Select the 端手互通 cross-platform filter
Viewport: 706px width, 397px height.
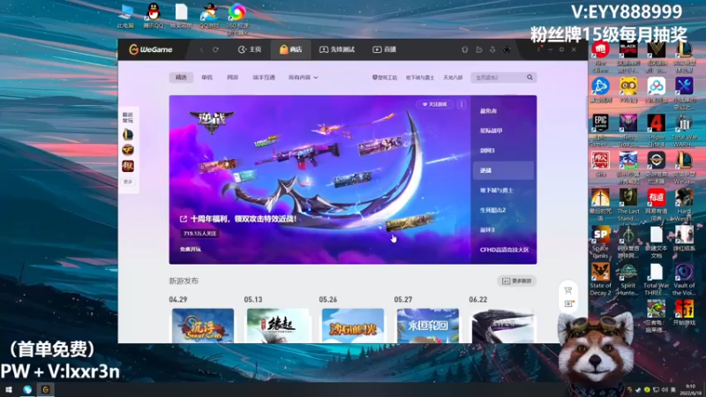point(264,78)
